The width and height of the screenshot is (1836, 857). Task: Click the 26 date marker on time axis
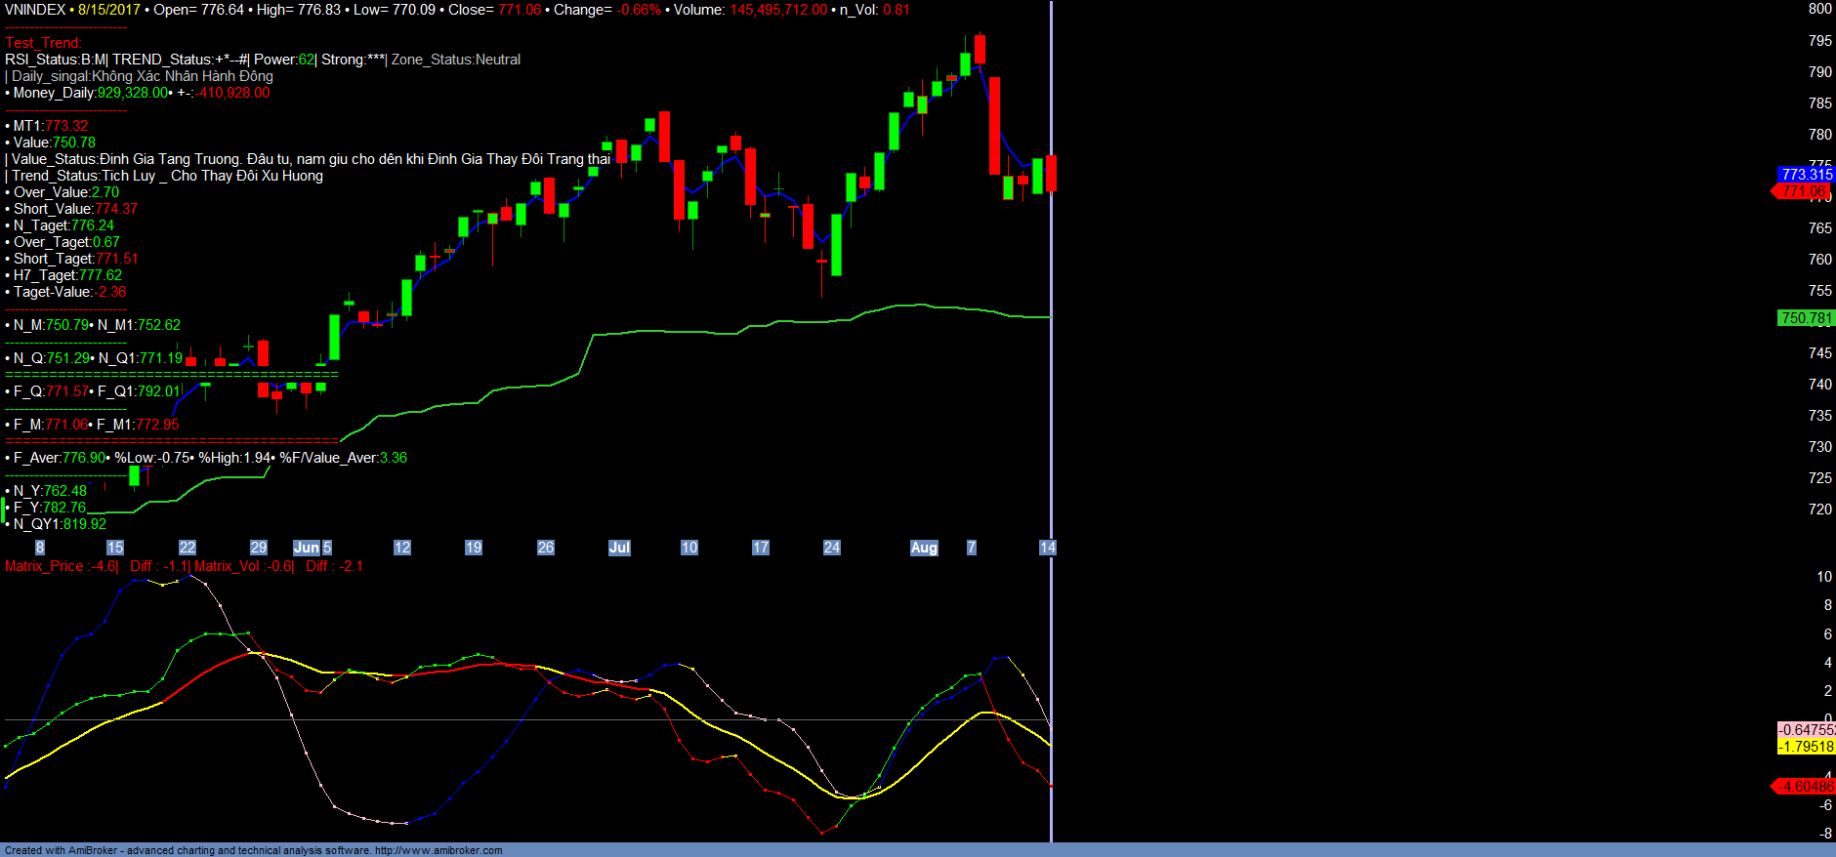point(546,548)
